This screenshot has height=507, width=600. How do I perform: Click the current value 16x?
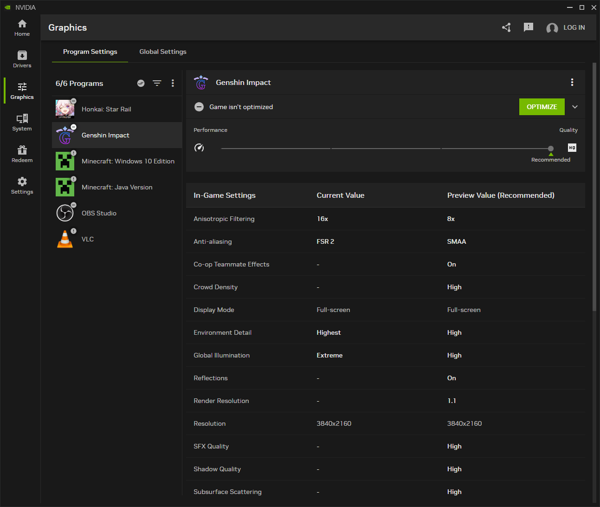(323, 219)
